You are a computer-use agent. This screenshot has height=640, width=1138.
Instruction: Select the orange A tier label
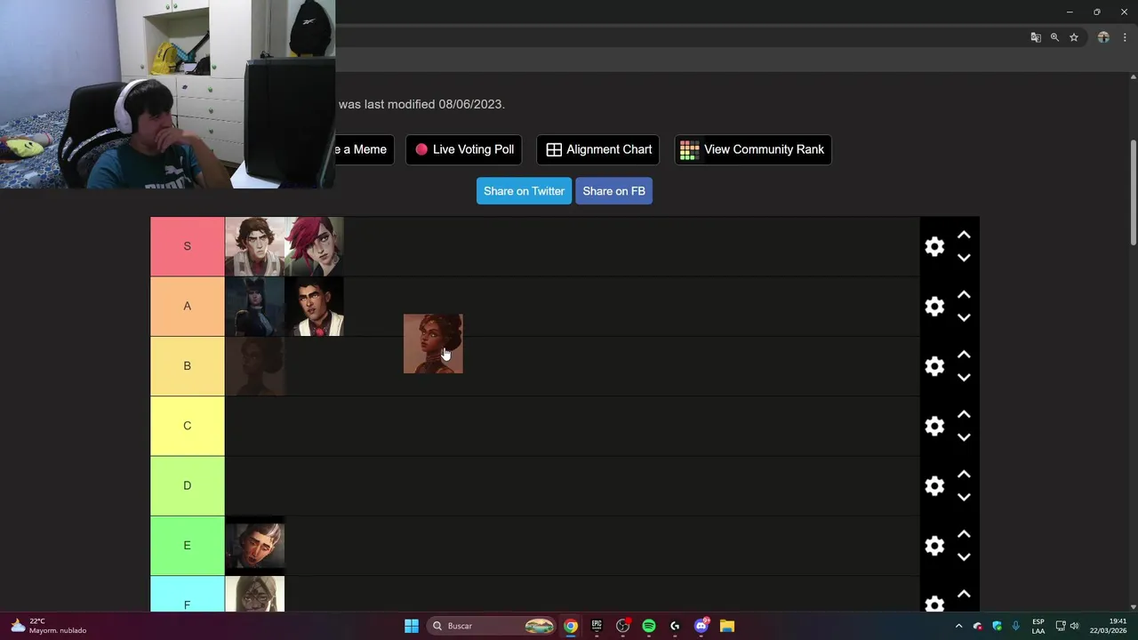pyautogui.click(x=187, y=306)
